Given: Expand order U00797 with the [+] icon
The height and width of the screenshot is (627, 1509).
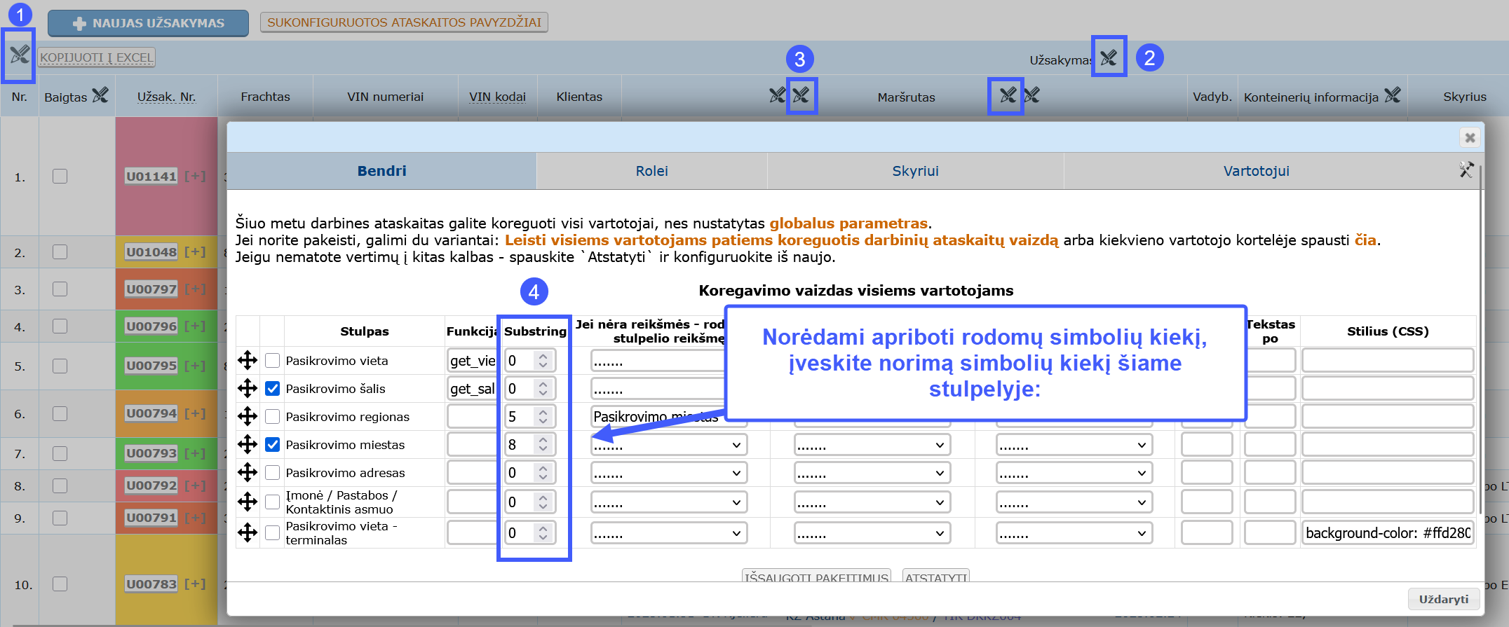Looking at the screenshot, I should click(196, 289).
